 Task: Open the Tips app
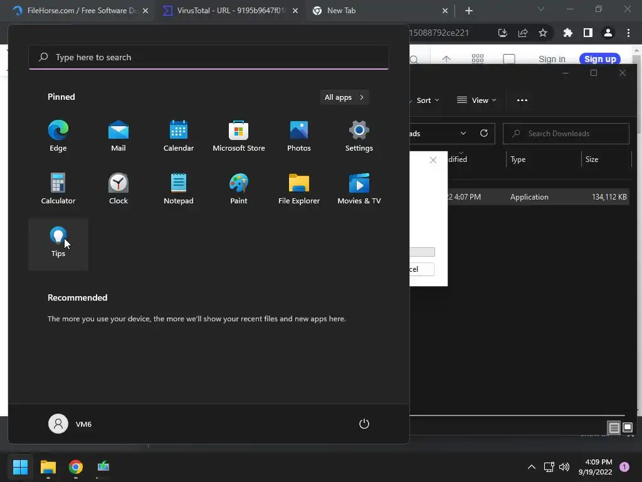point(58,244)
